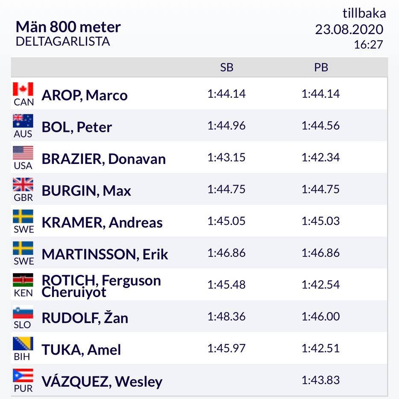Click Bol's personal best 1:44.56

[x=321, y=125]
